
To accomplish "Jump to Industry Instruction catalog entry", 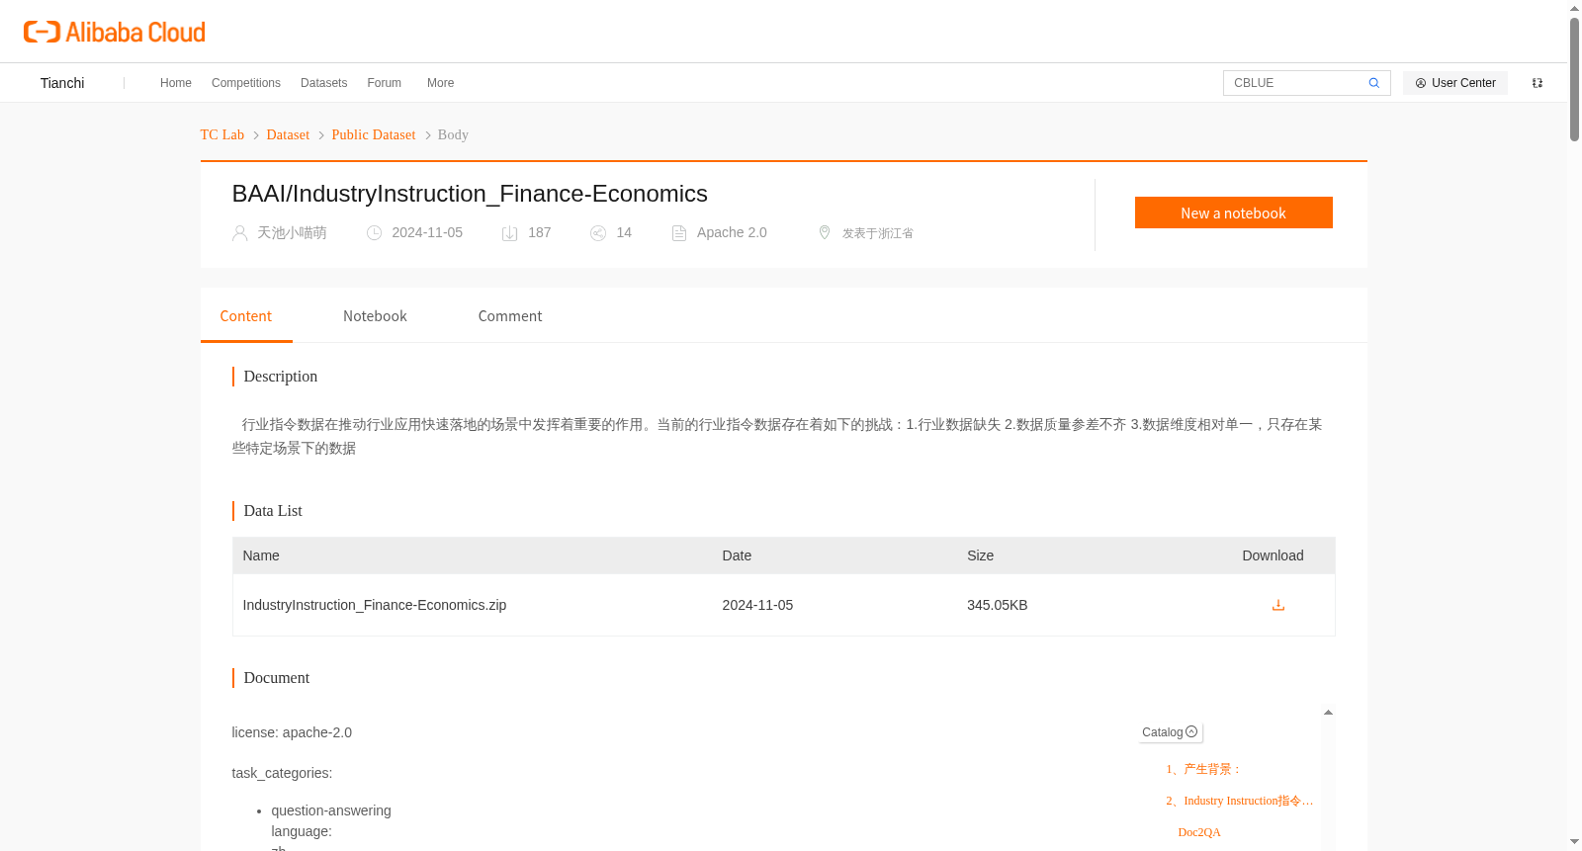I will pos(1240,801).
